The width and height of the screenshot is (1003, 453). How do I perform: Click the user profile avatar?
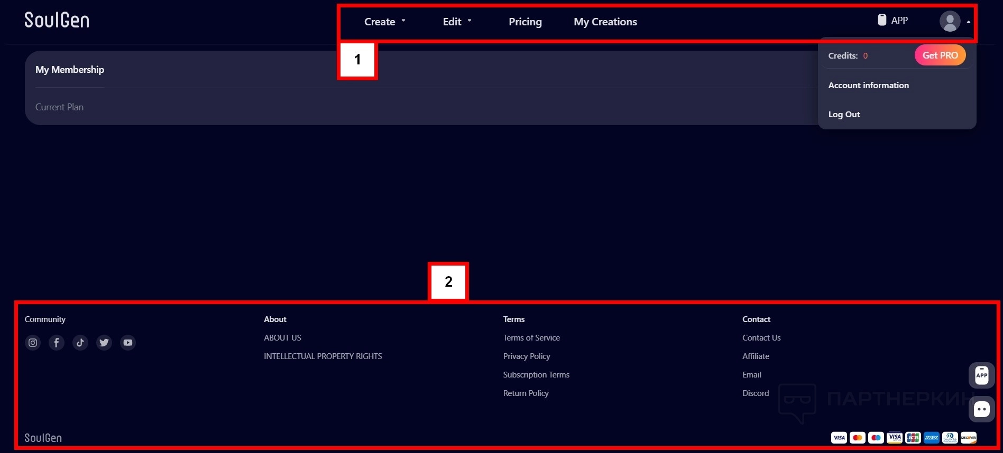tap(950, 21)
